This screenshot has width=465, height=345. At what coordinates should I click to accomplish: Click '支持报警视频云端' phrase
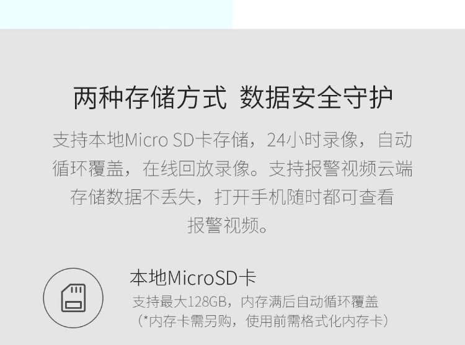click(340, 168)
